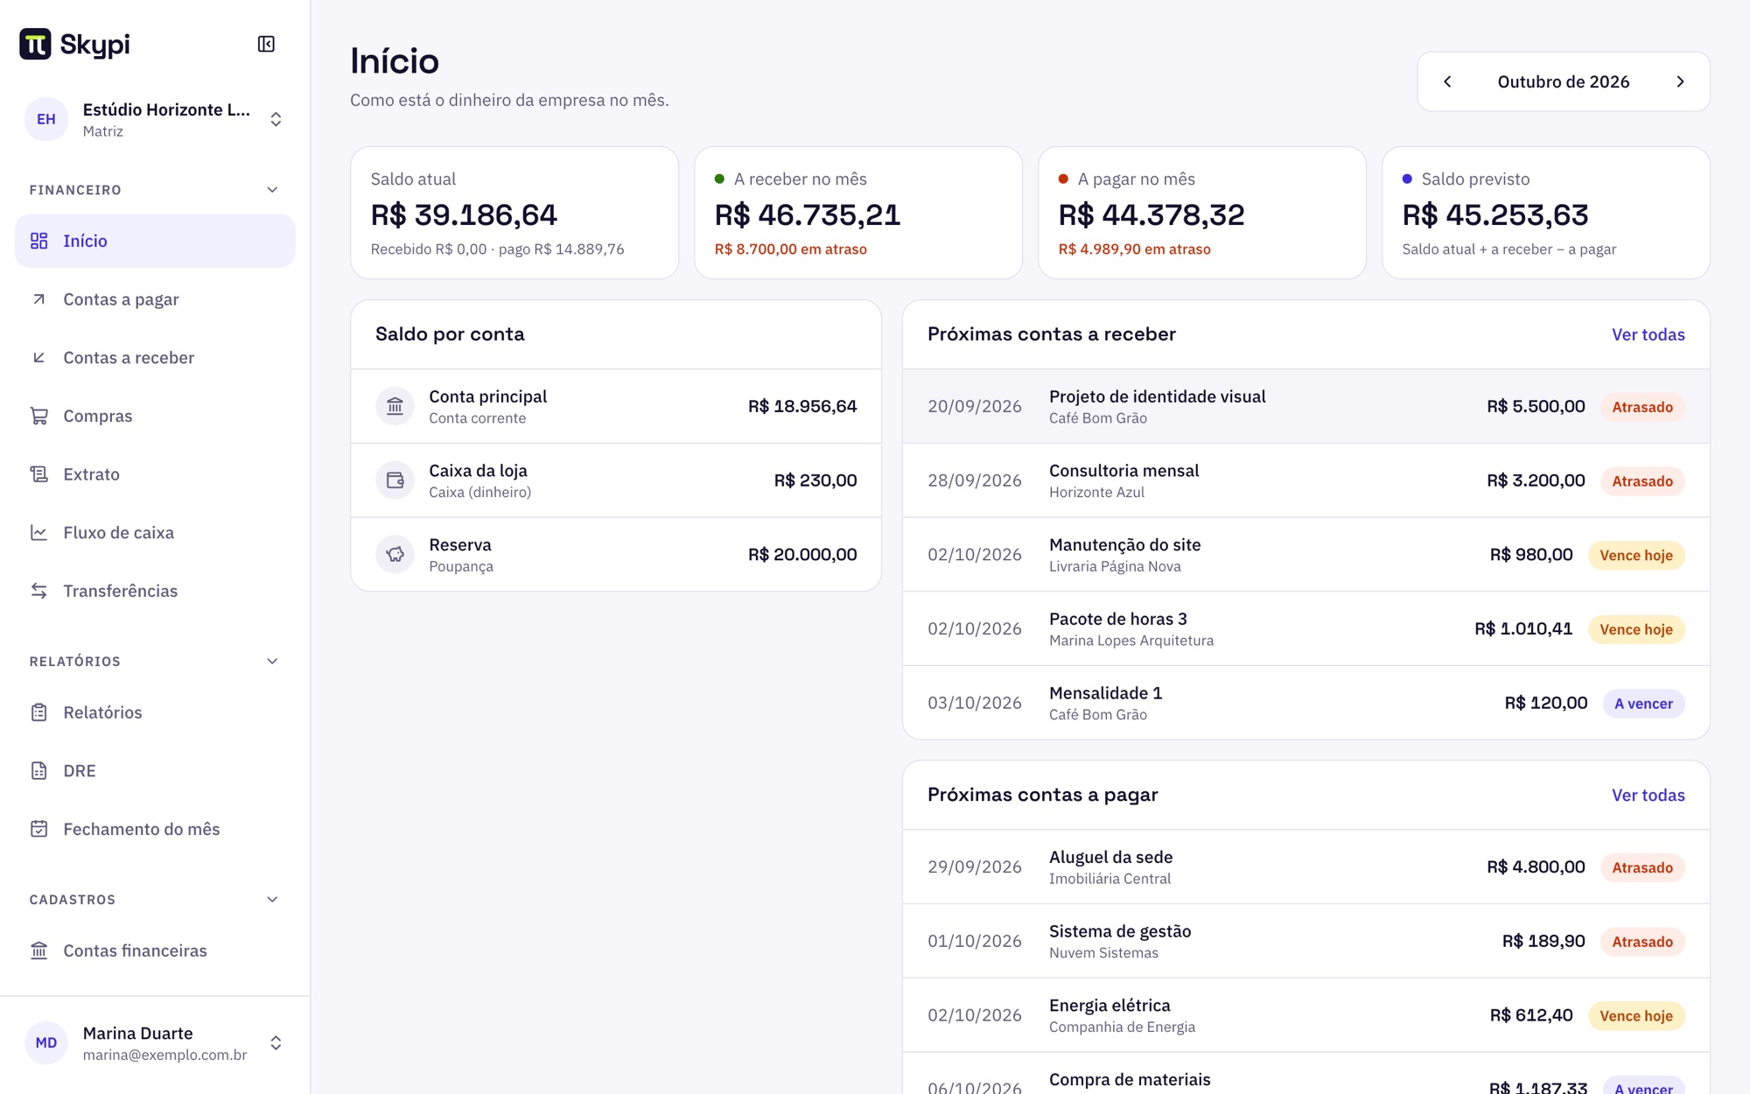Click the Contas financeiras bank icon

coord(39,950)
